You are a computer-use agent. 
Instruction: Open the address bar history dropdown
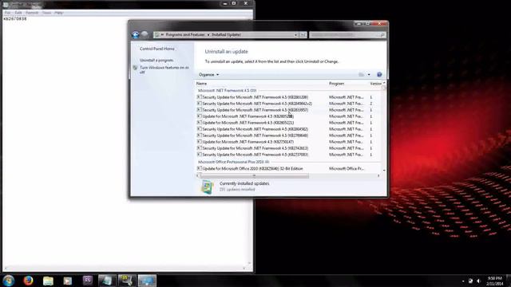295,35
